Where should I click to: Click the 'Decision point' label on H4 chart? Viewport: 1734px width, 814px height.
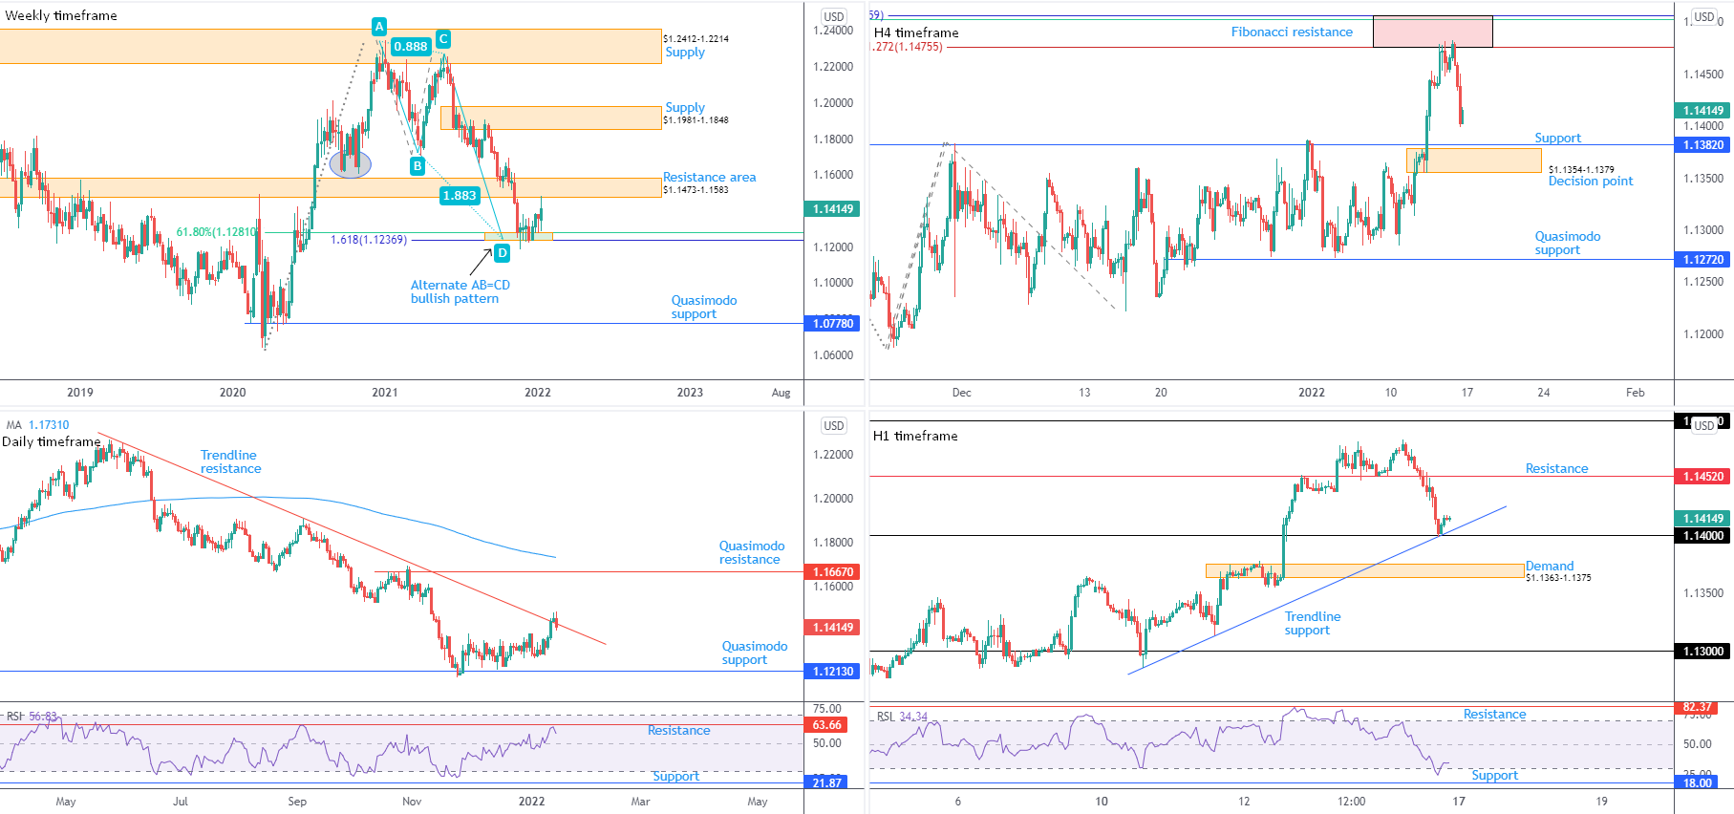pos(1591,181)
